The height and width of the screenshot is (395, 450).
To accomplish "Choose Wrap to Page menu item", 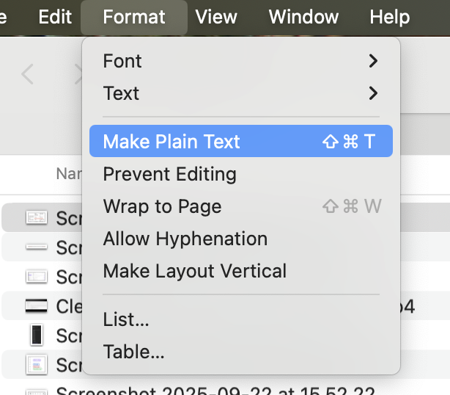I will pos(162,206).
